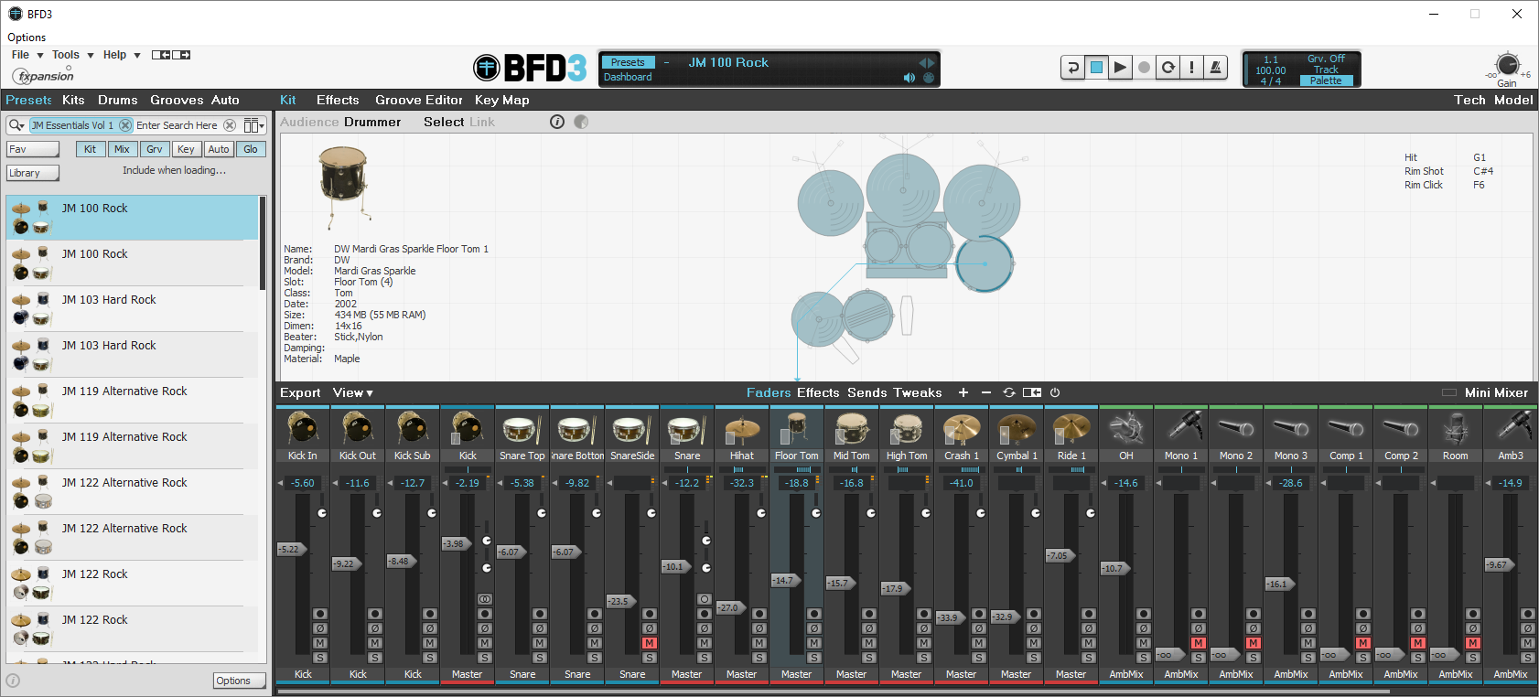Click the Dashboard label
Viewport: 1539px width, 697px height.
coord(628,77)
